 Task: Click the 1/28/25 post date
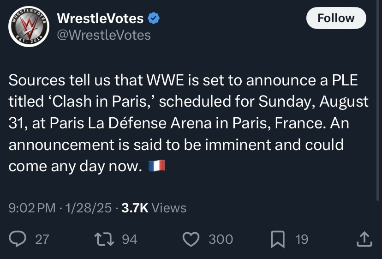pyautogui.click(x=89, y=208)
